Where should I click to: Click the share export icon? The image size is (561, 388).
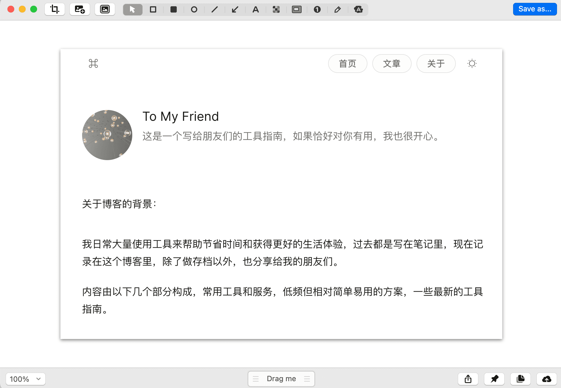pos(468,379)
